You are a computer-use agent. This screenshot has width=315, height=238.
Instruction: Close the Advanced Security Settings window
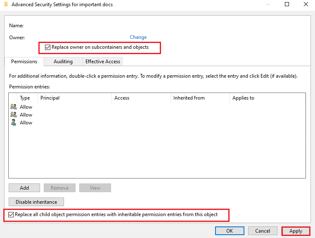pyautogui.click(x=306, y=4)
